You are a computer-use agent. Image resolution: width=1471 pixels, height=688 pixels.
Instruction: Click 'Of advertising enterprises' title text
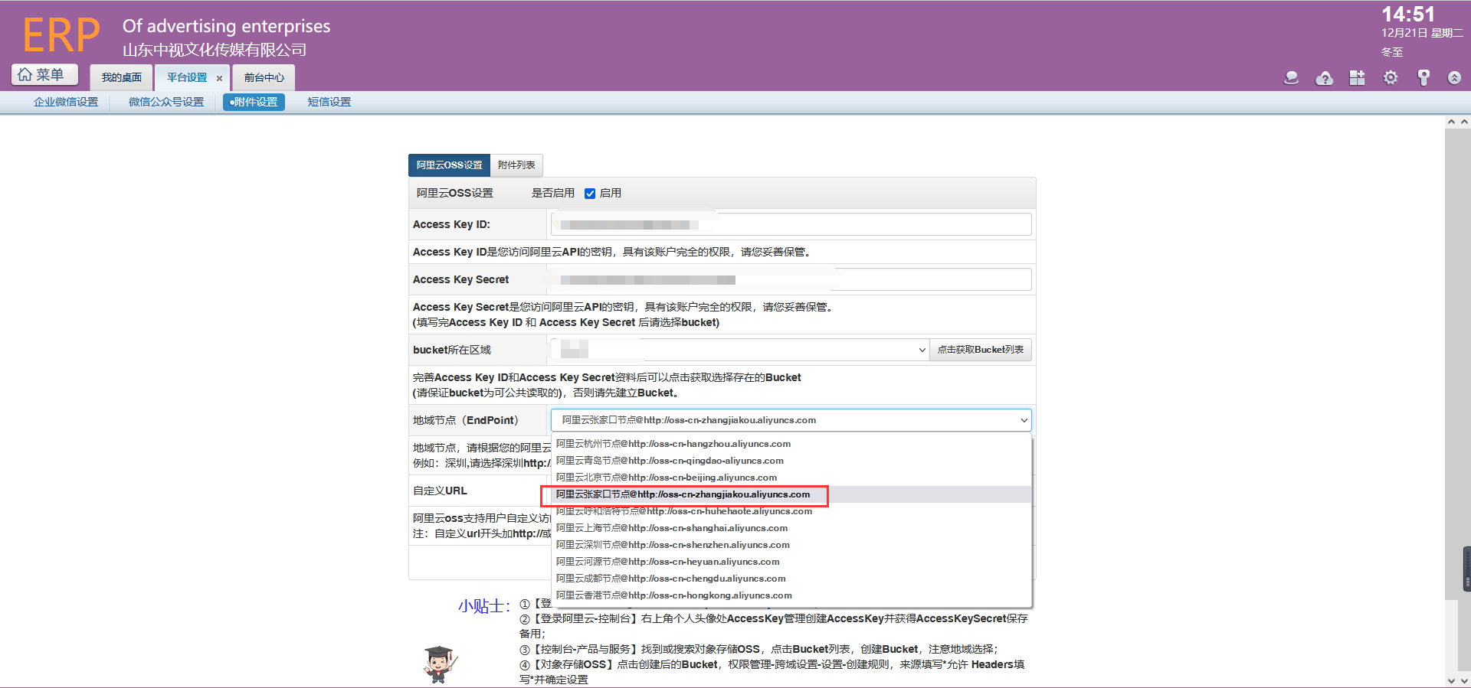tap(227, 26)
